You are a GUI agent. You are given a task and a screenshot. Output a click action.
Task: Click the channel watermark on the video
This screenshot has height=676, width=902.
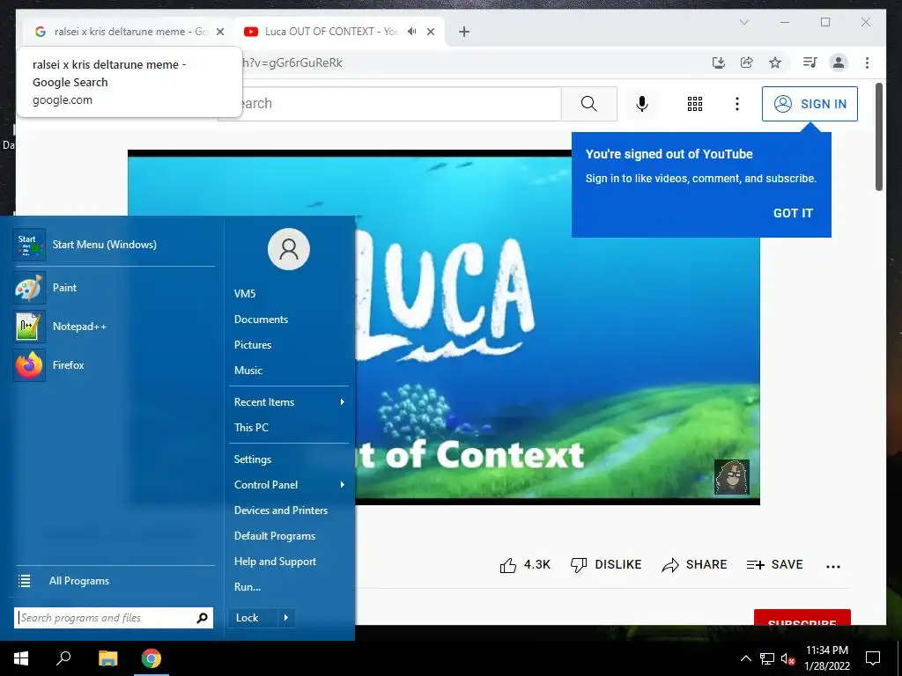click(x=732, y=476)
